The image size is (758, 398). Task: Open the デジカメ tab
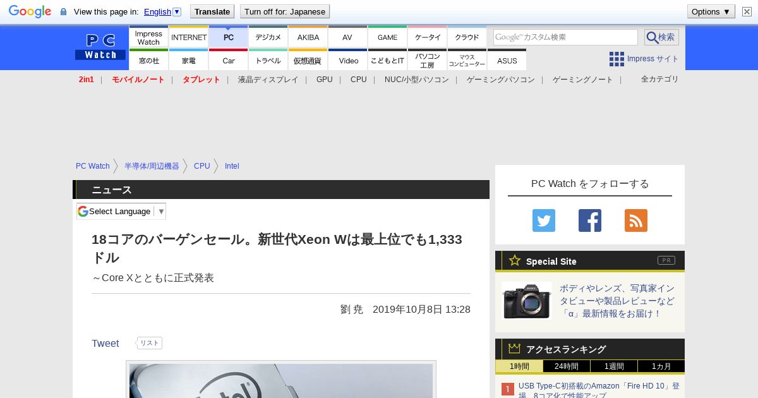[268, 37]
